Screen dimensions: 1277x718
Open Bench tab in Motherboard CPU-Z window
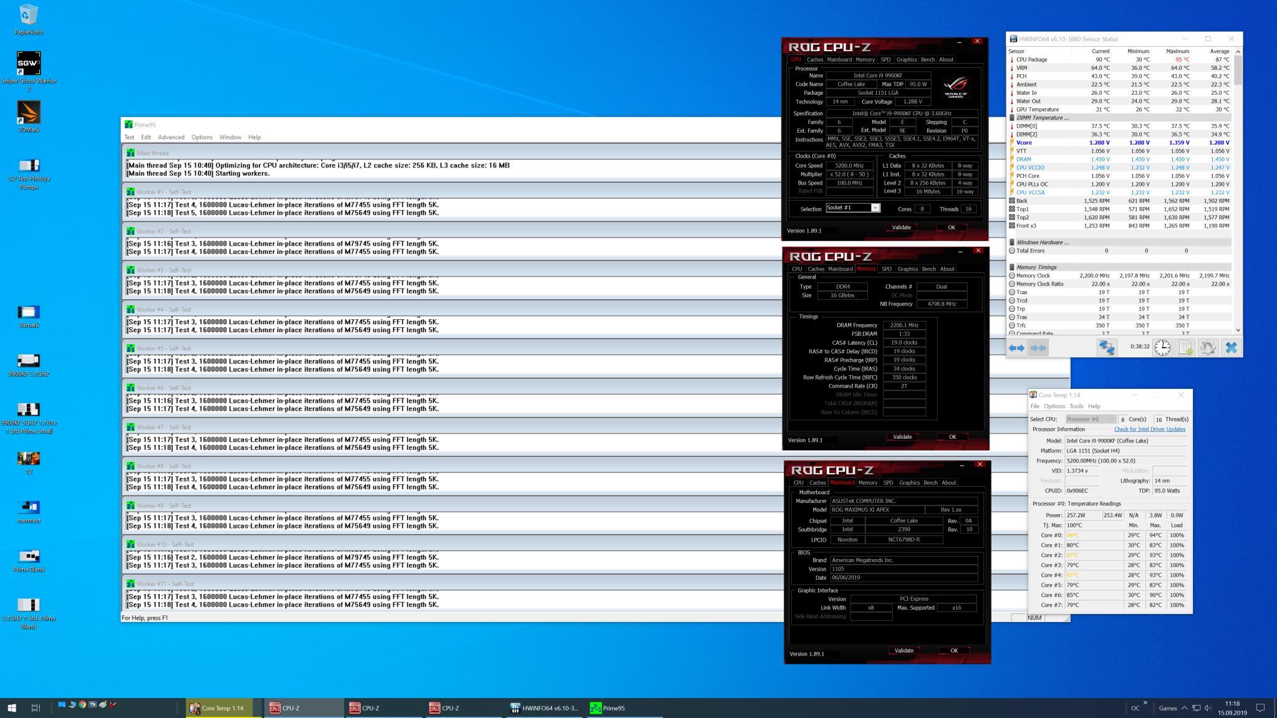click(930, 483)
